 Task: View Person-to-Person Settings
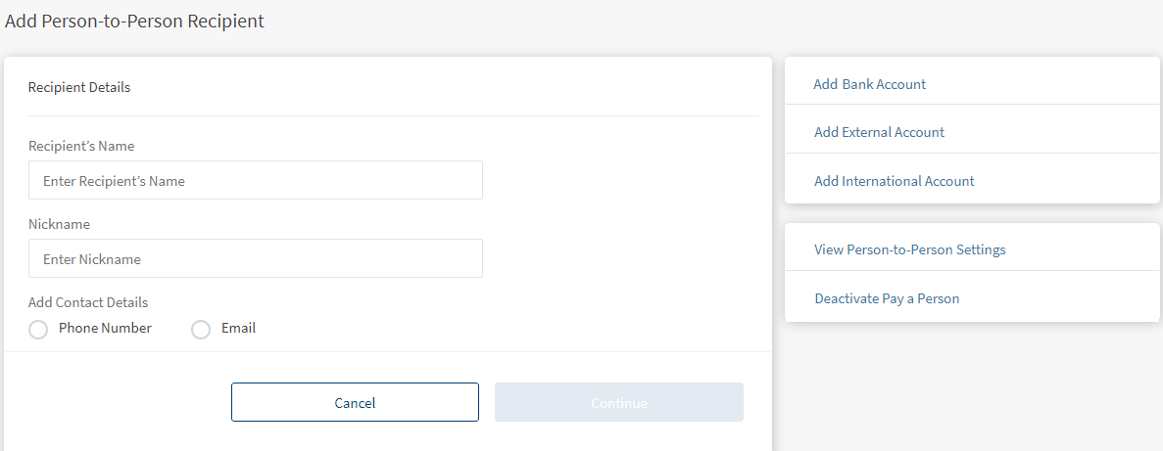(909, 249)
